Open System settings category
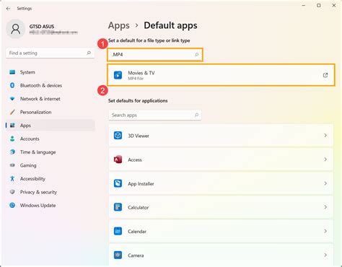The image size is (342, 267). click(x=51, y=72)
